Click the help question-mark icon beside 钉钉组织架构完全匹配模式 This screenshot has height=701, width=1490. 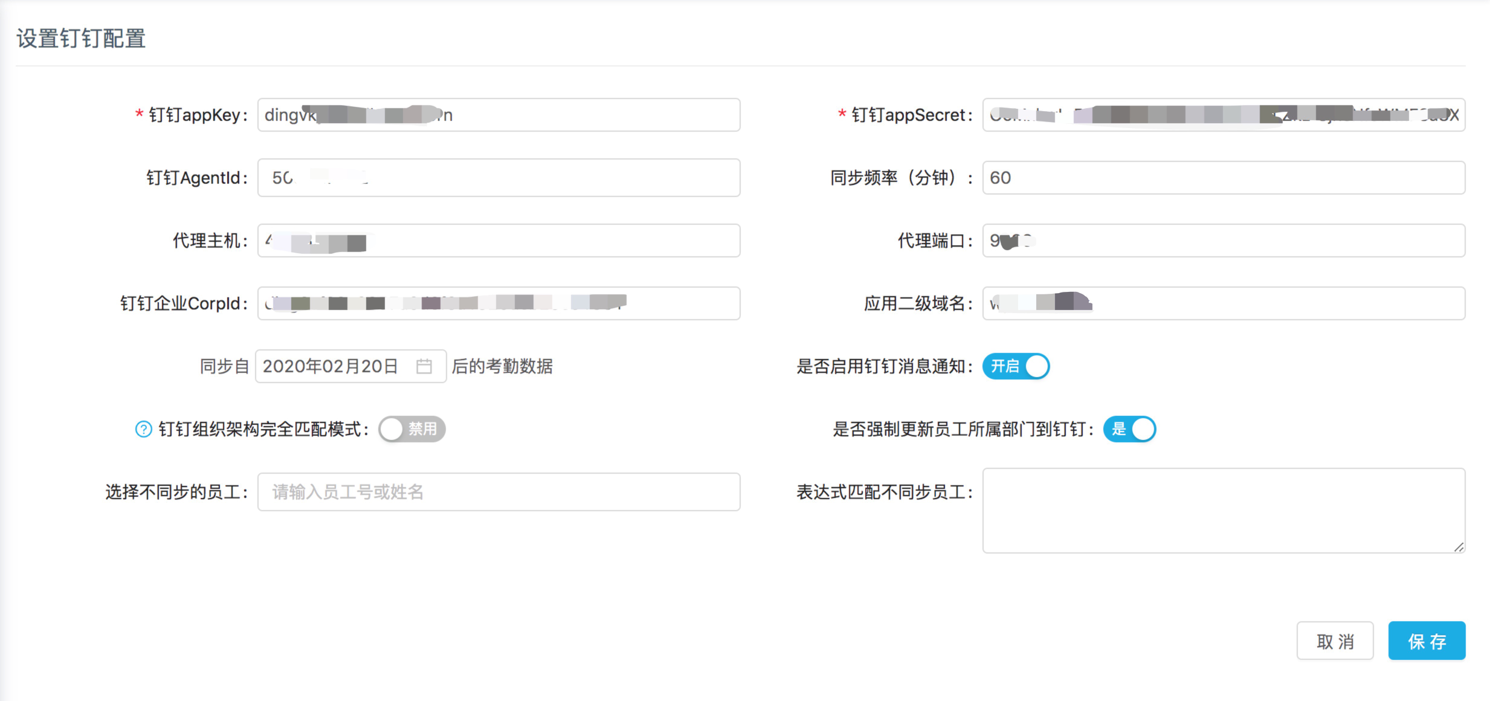tap(143, 429)
